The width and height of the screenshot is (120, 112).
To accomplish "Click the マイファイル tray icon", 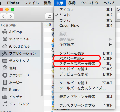I will click(5, 39).
